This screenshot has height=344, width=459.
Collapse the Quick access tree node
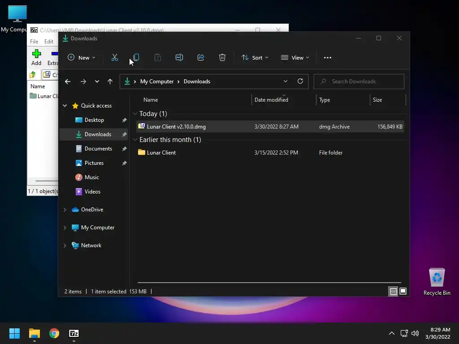(65, 106)
